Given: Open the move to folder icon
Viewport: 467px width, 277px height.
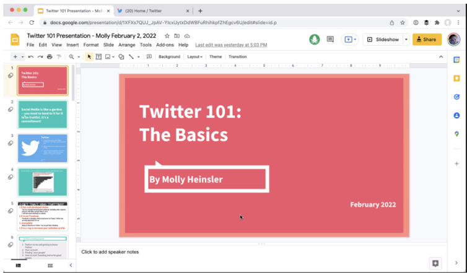Looking at the screenshot, I should 177,36.
